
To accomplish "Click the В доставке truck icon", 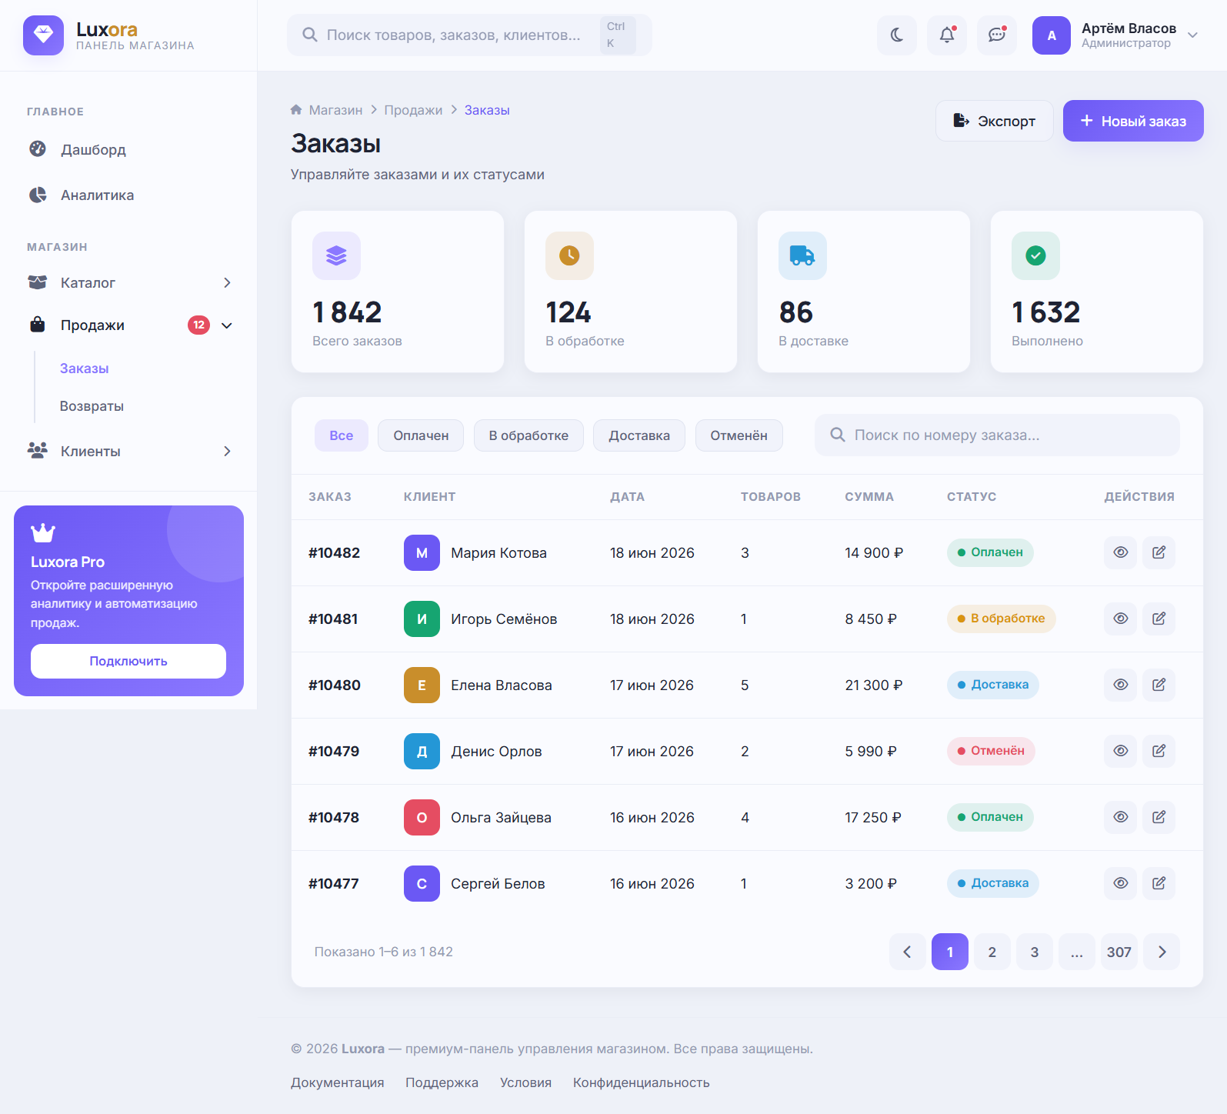I will tap(802, 255).
